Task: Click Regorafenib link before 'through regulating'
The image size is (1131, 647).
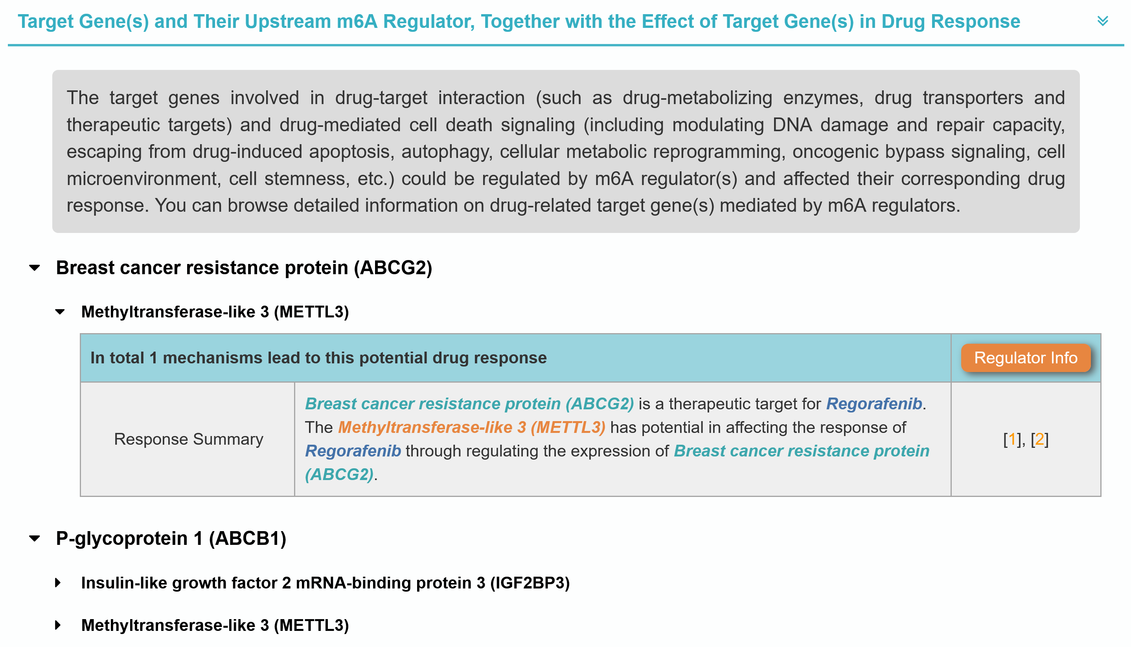Action: pyautogui.click(x=353, y=451)
